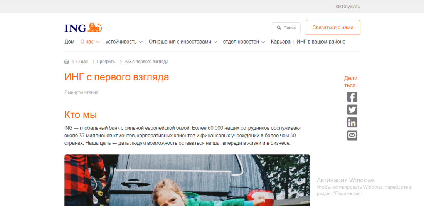Share page via email envelope icon

pyautogui.click(x=352, y=136)
